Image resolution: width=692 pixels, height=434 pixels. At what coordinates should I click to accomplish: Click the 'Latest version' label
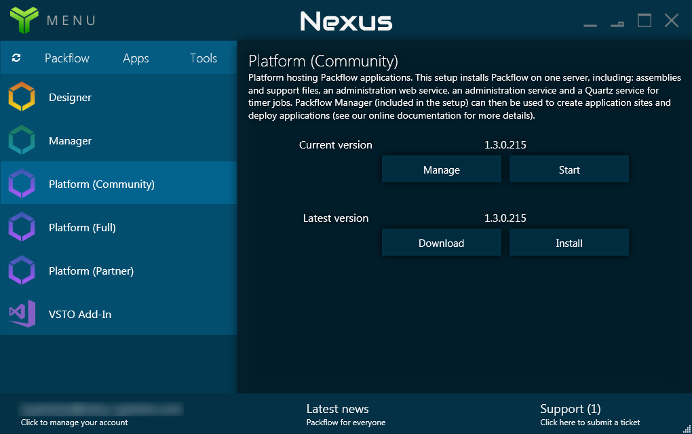335,218
